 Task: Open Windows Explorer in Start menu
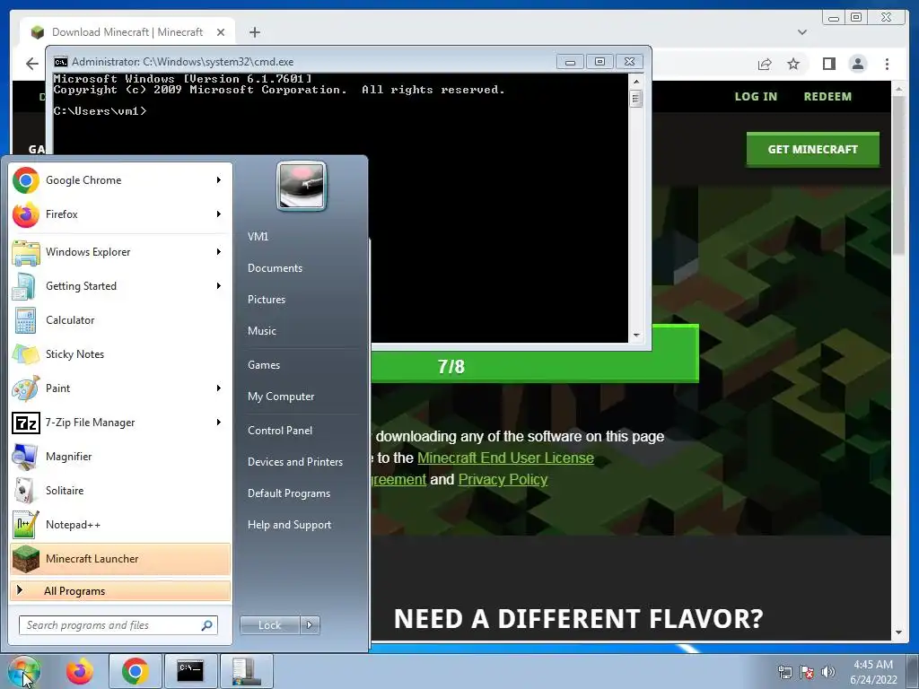coord(120,252)
